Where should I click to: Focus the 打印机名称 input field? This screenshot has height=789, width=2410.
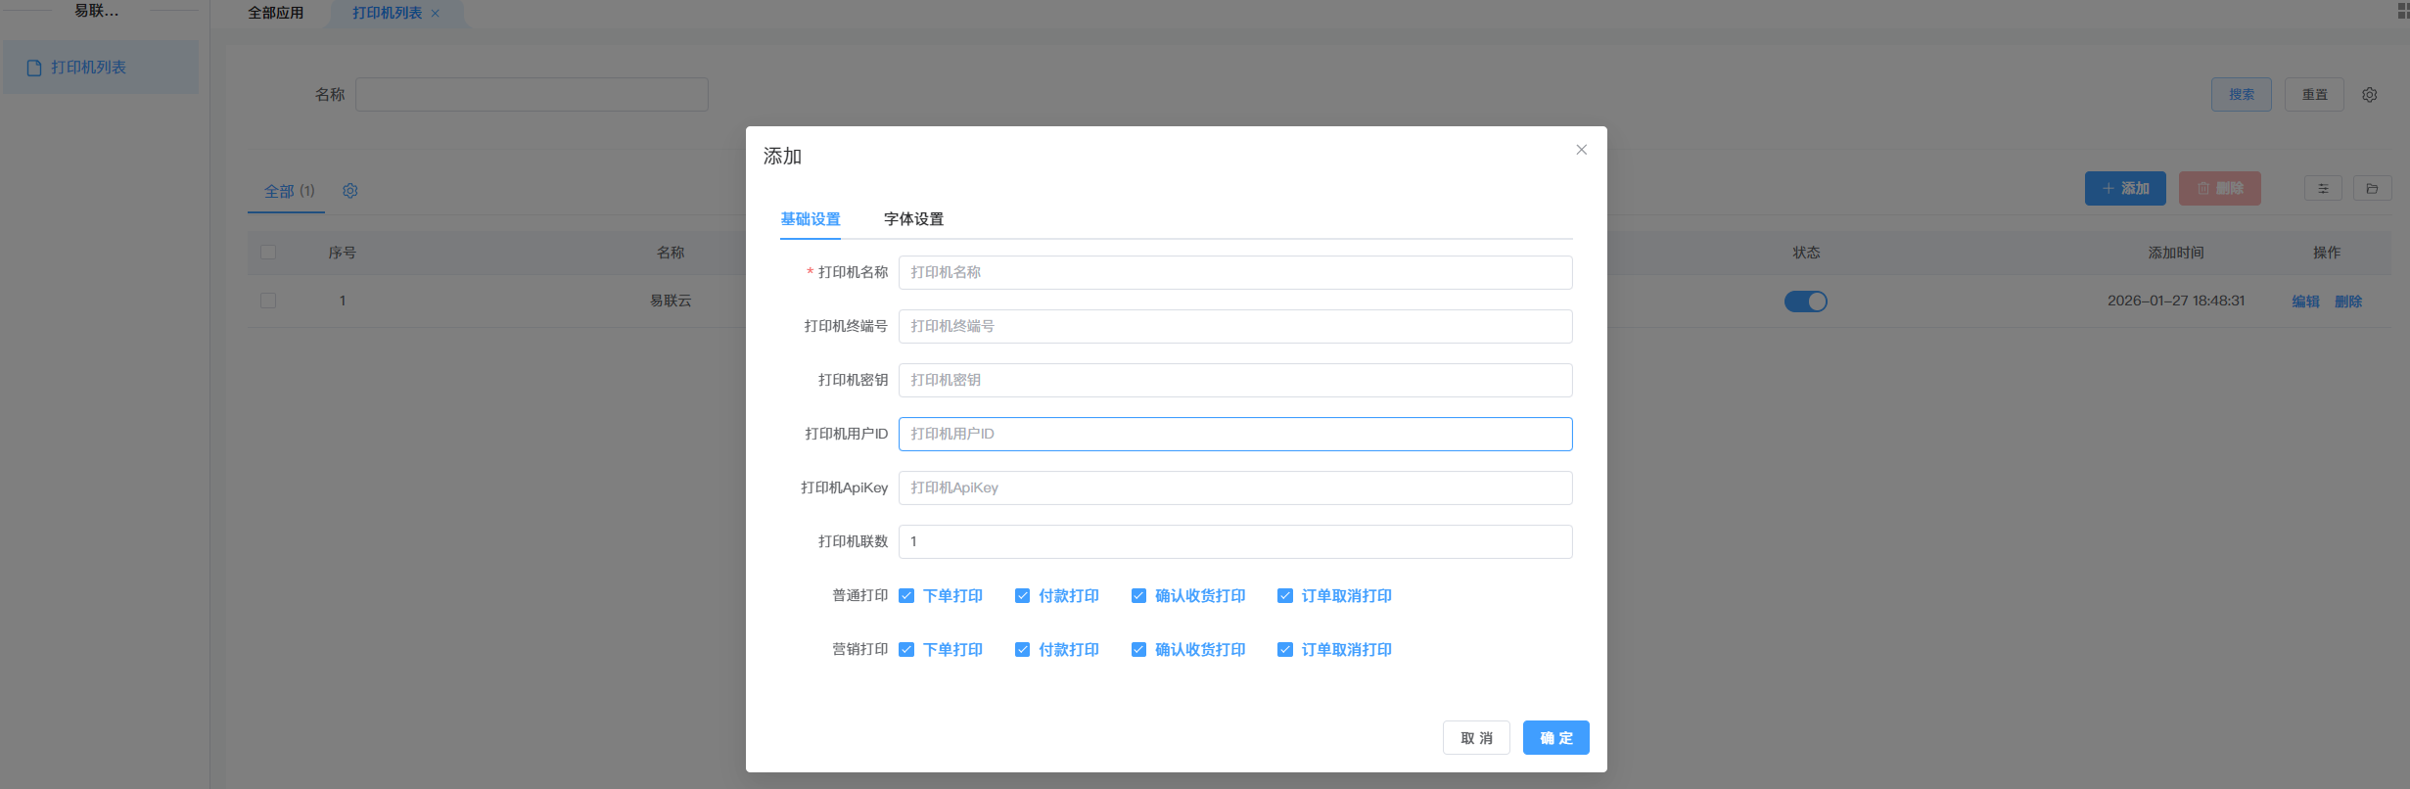(x=1235, y=272)
